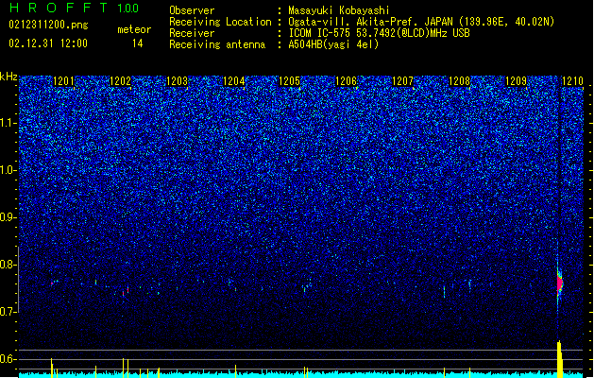Select the 0212311200.png file name
The height and width of the screenshot is (378, 594).
point(48,25)
